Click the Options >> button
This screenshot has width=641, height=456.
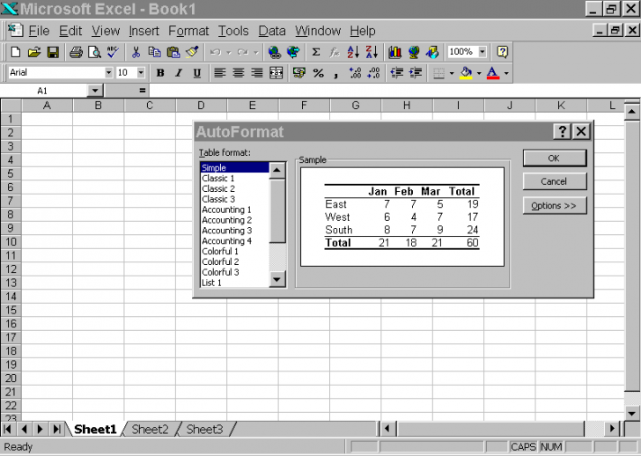(x=555, y=205)
